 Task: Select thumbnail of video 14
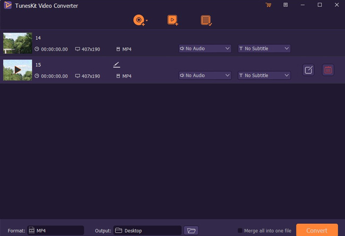[x=18, y=43]
